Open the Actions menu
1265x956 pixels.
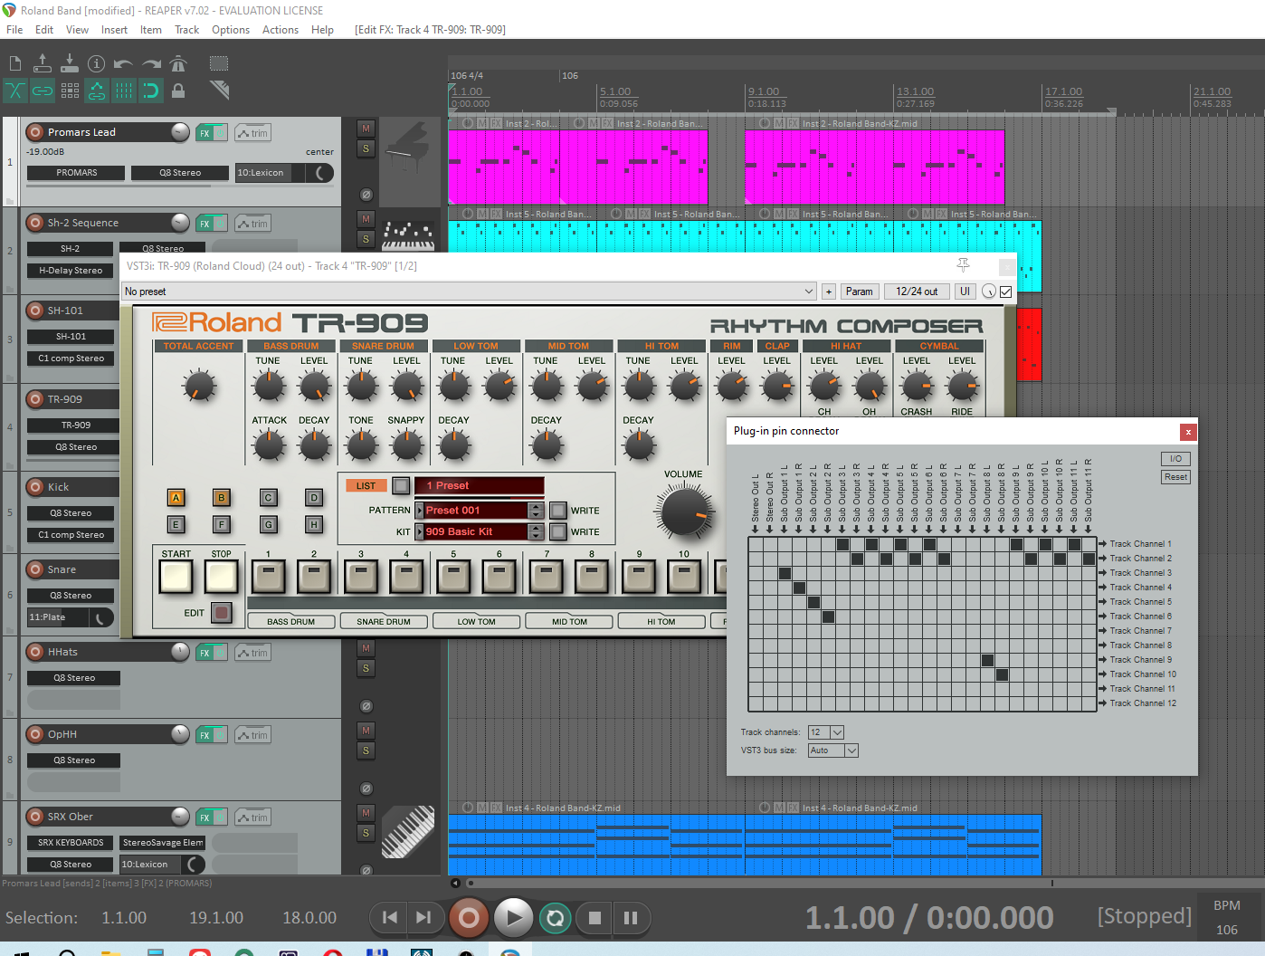point(280,30)
